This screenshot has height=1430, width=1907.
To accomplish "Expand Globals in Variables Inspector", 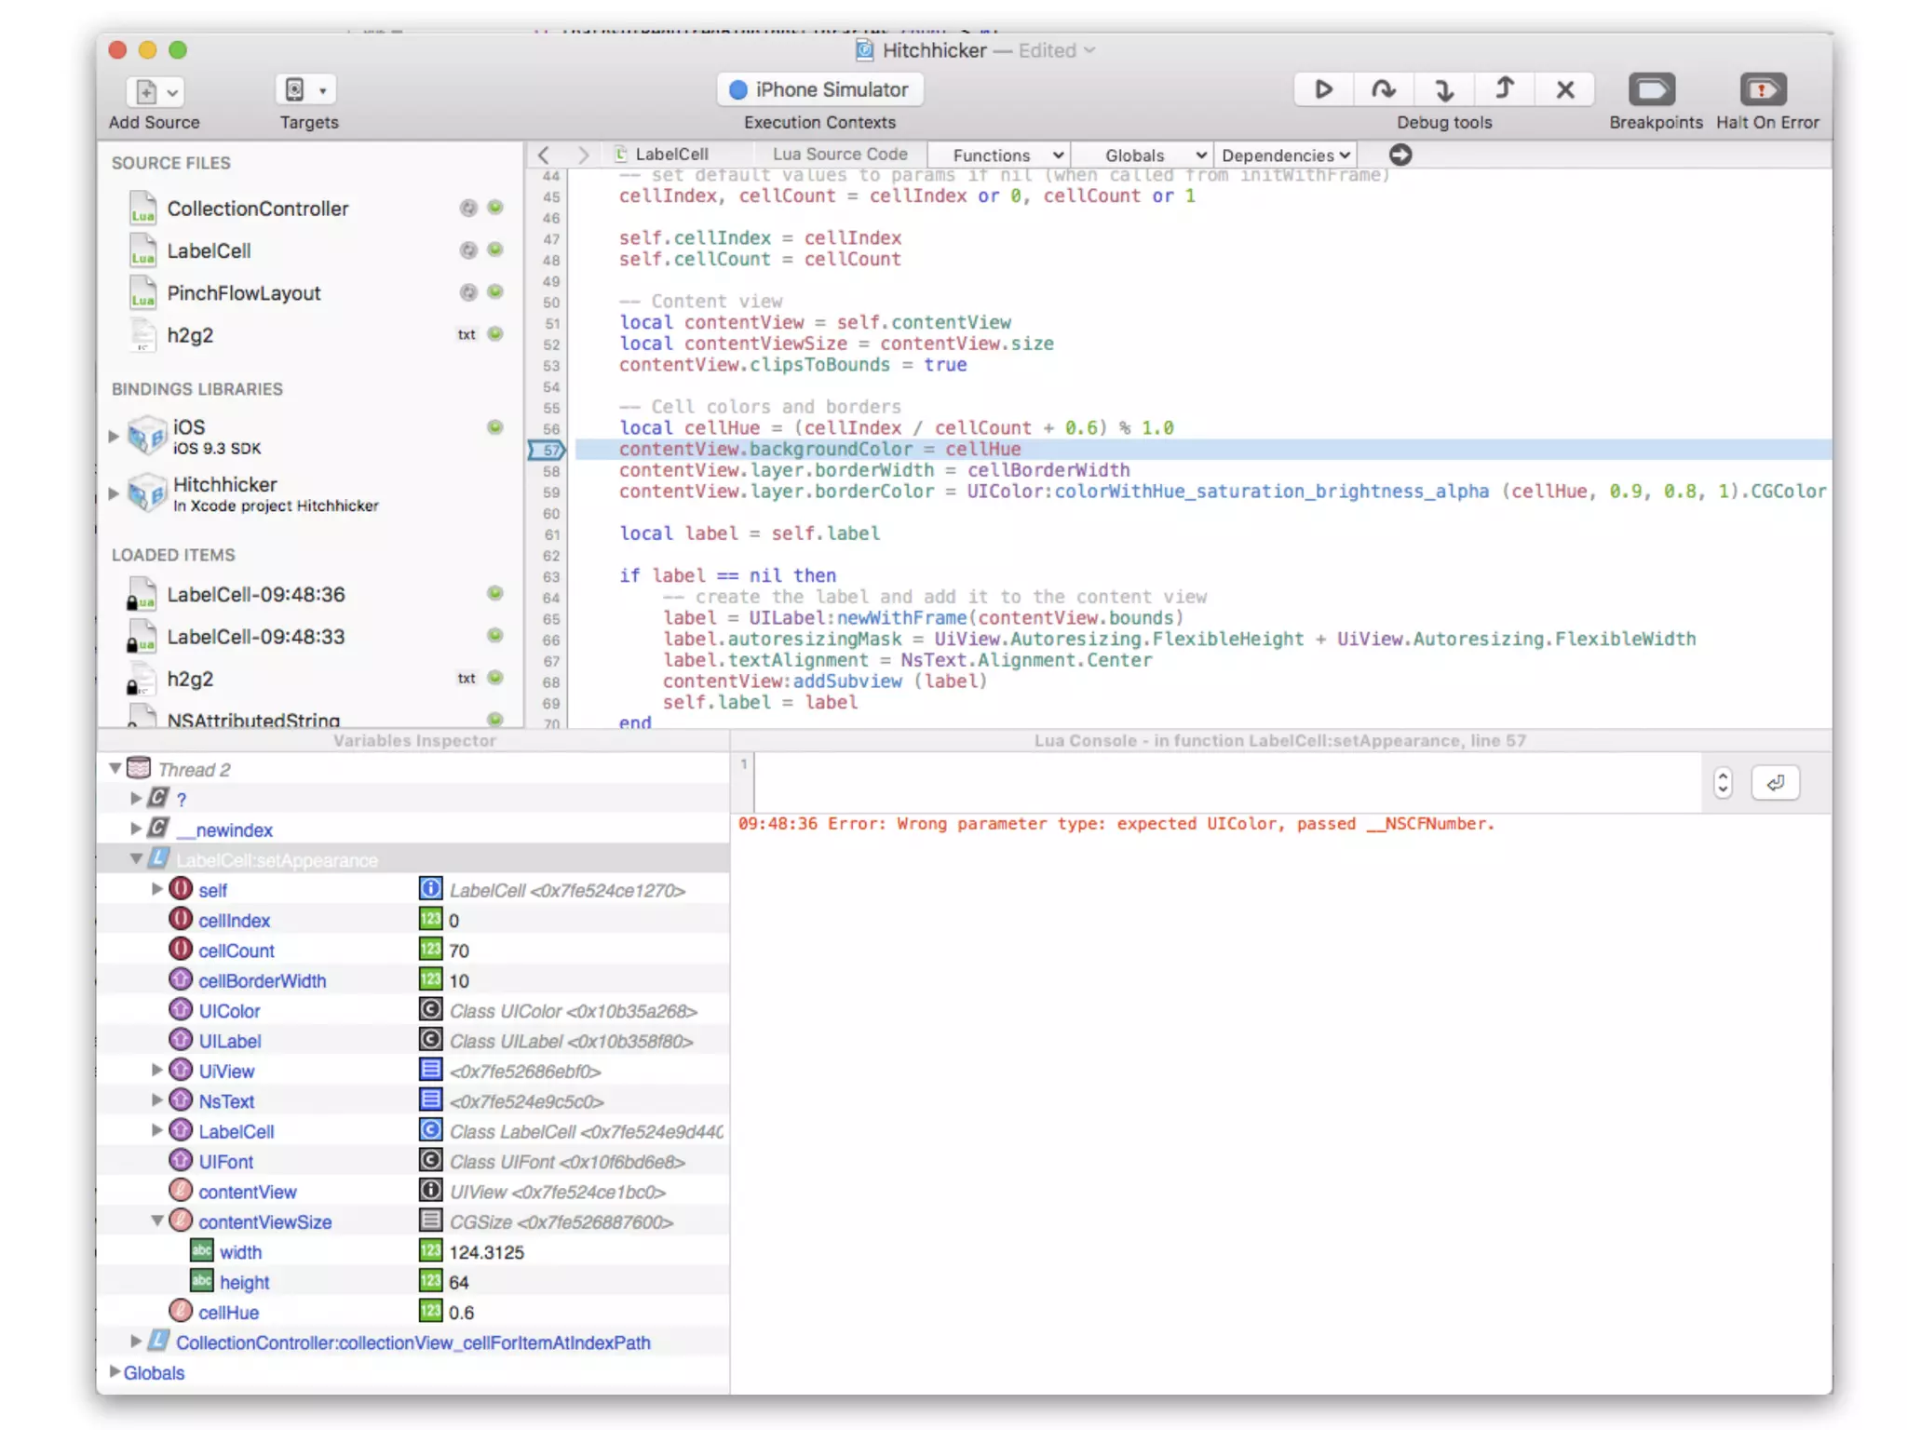I will pos(115,1371).
